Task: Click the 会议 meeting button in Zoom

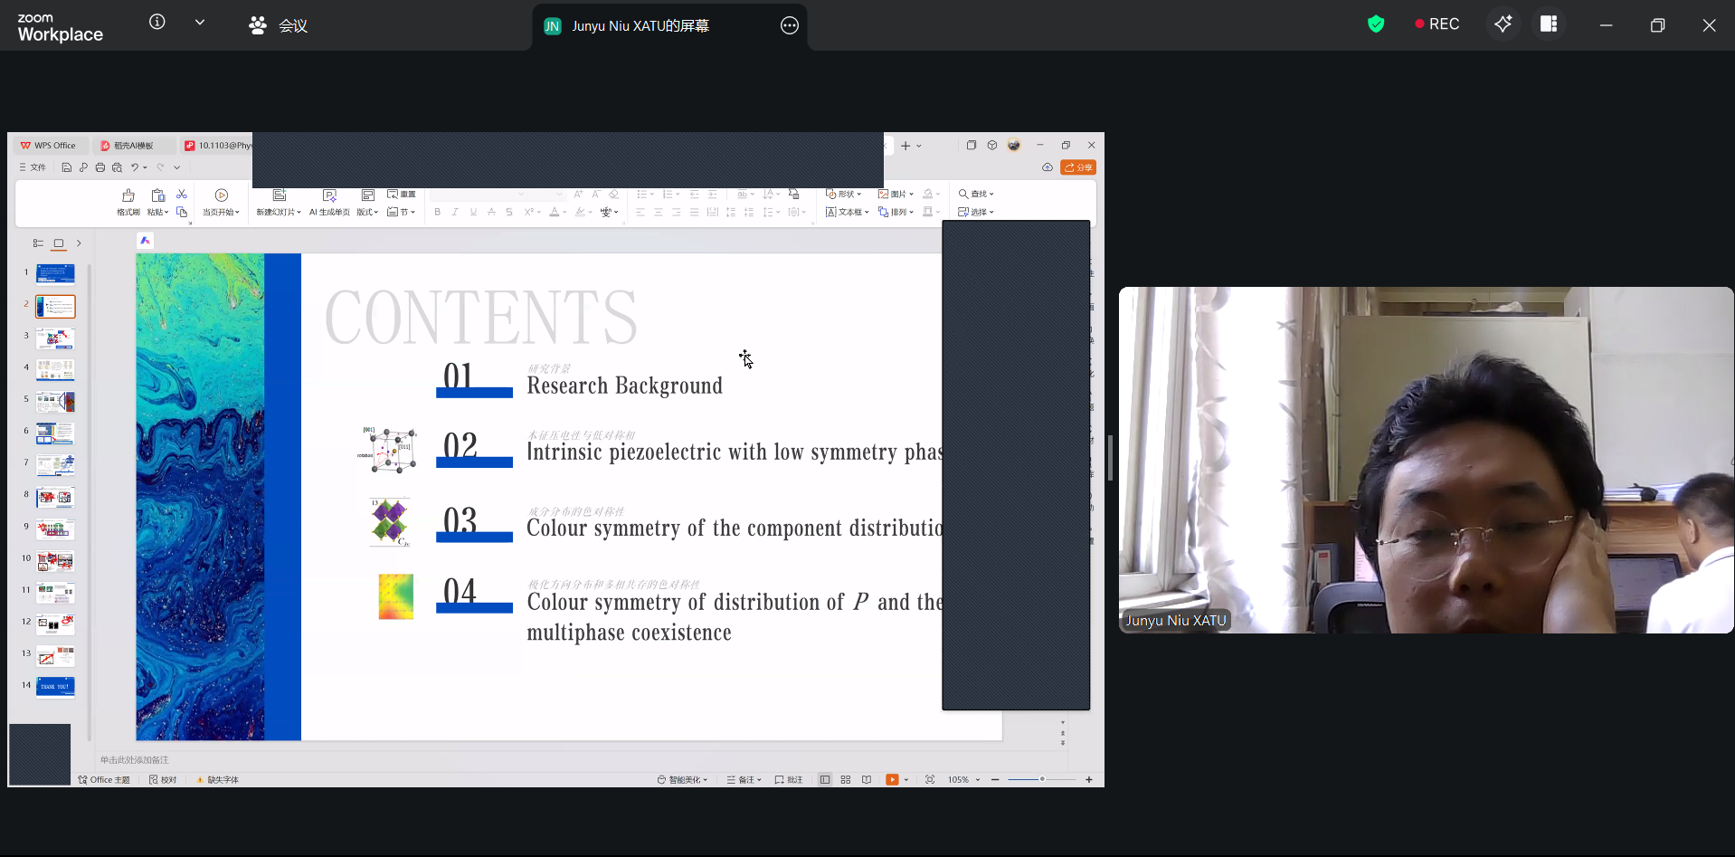Action: tap(279, 25)
